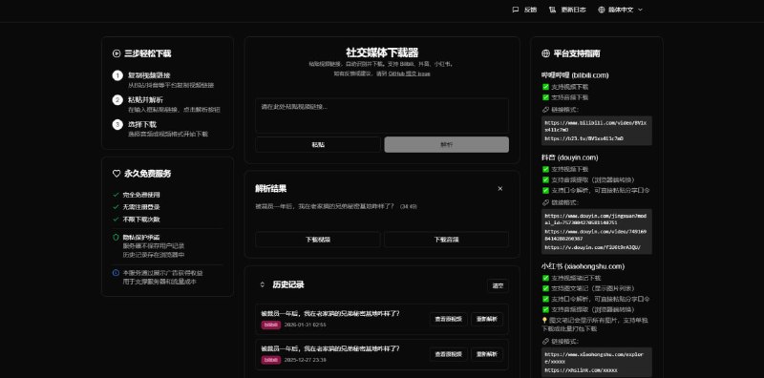
Task: Click the link icon above bilibili URL formats
Action: pos(545,110)
